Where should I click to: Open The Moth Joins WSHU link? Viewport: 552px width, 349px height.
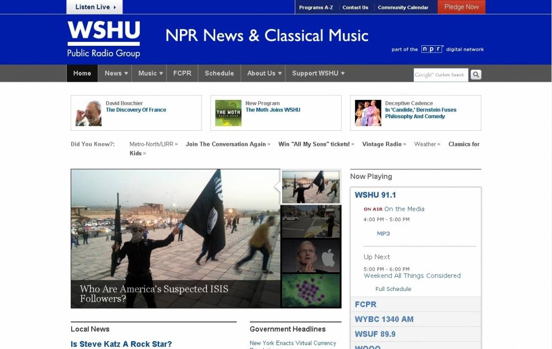pos(273,110)
